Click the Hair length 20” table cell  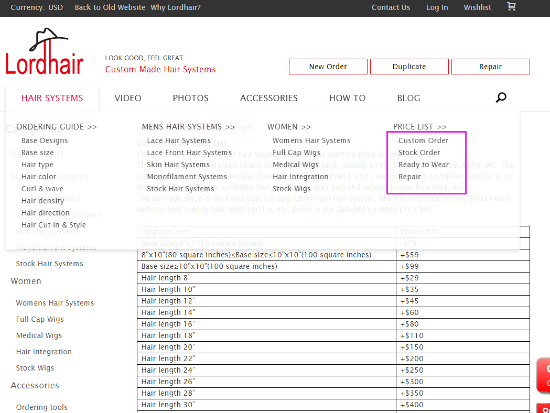pos(266,347)
